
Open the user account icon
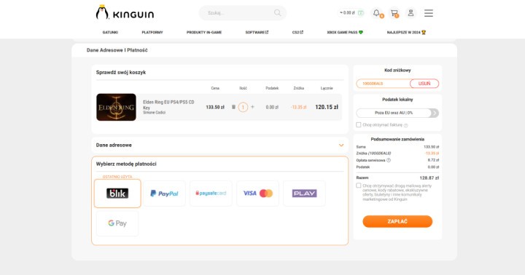411,13
